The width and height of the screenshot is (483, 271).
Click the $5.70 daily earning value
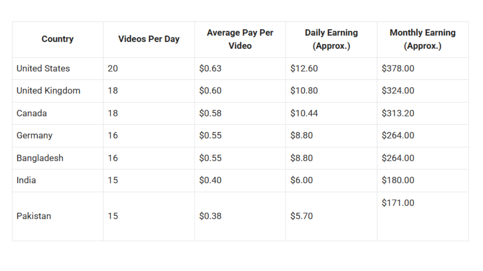(x=301, y=216)
